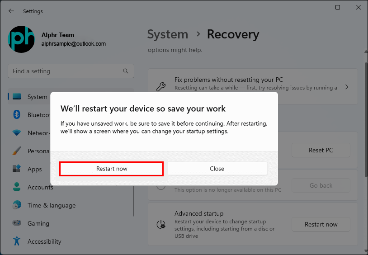
Task: Click the Apps icon in the sidebar
Action: (x=17, y=169)
